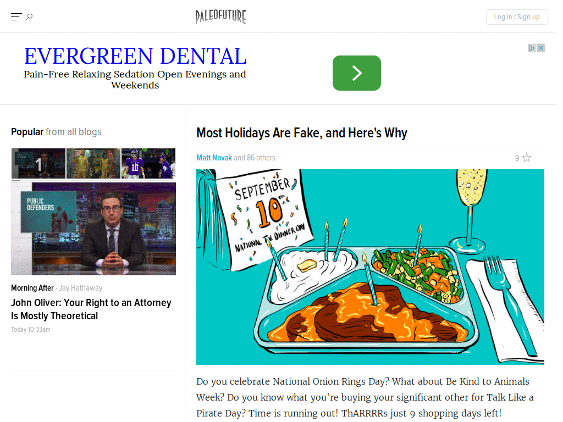The width and height of the screenshot is (563, 422).
Task: Click the AdChoices icon on the advertisement
Action: (531, 48)
